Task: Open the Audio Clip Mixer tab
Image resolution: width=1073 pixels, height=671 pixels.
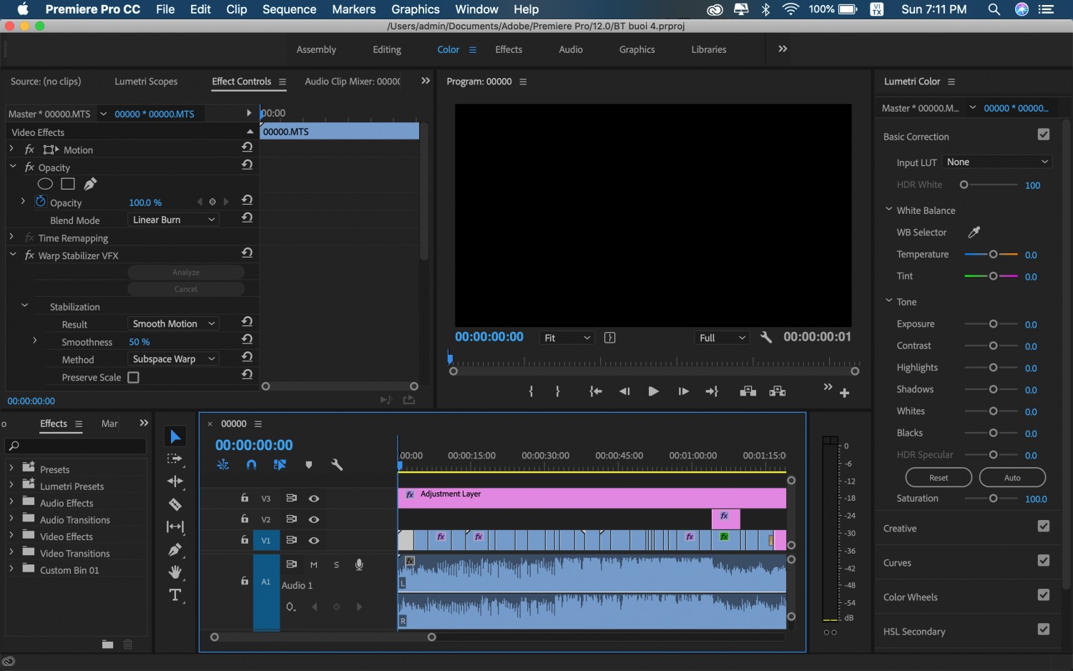Action: pos(353,82)
